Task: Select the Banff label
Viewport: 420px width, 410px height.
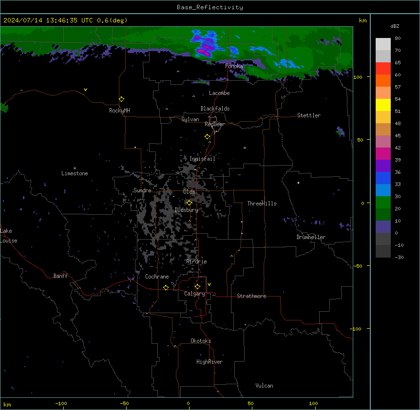Action: (x=60, y=276)
